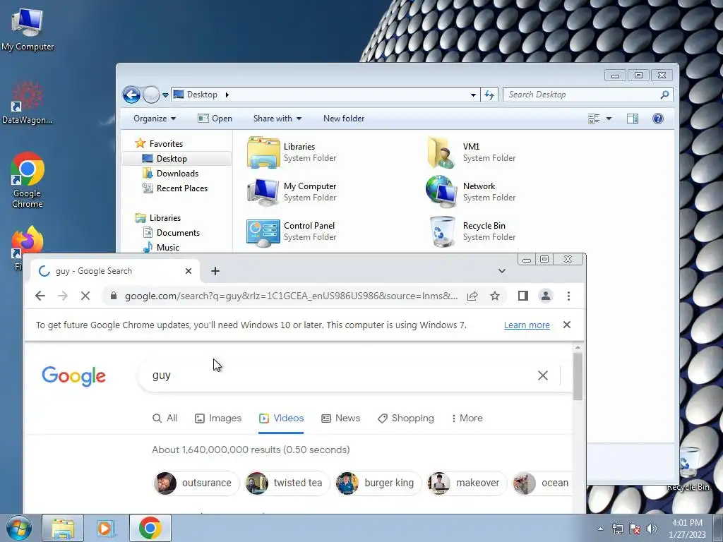Change the Explorer view icon
The image size is (723, 542).
(594, 119)
